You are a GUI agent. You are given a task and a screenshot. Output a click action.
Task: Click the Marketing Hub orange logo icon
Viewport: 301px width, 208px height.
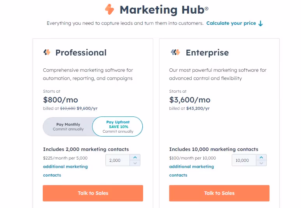click(109, 9)
